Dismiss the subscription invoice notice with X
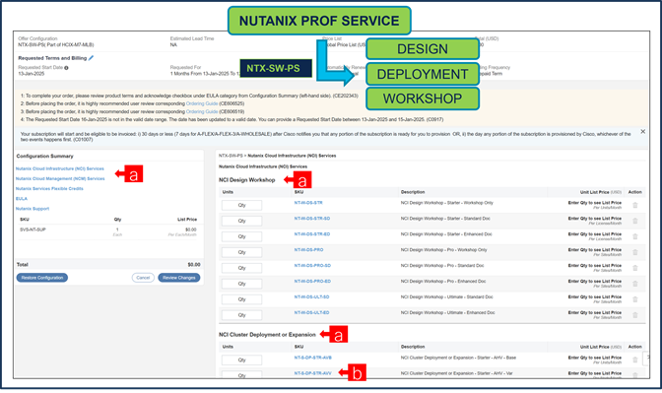The width and height of the screenshot is (662, 393). pyautogui.click(x=642, y=132)
